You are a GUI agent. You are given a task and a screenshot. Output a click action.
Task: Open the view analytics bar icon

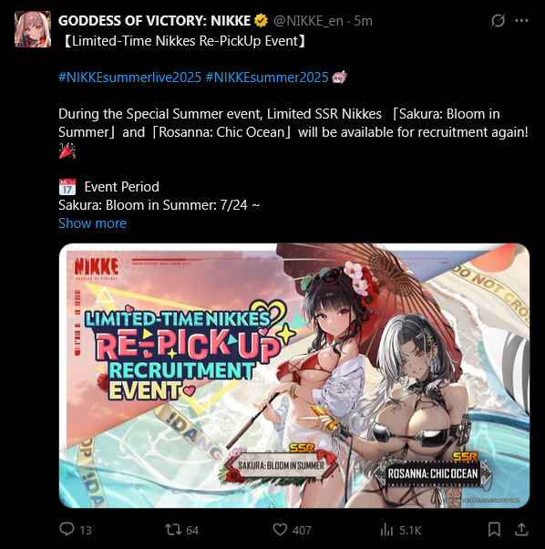pos(386,530)
